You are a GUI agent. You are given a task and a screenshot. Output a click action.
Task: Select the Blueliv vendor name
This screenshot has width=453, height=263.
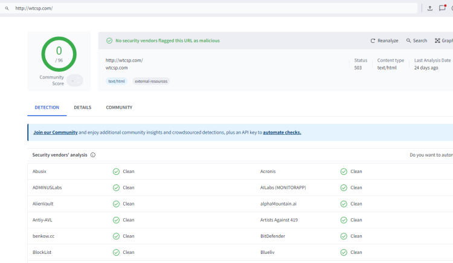267,253
